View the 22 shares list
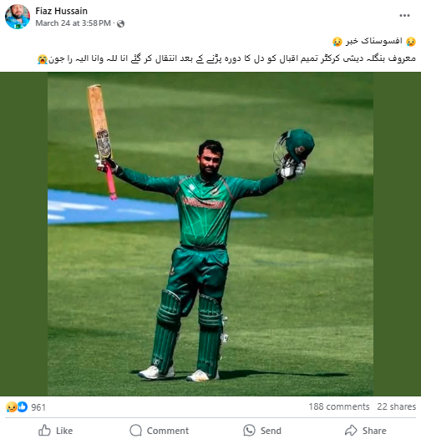The image size is (421, 439). [396, 406]
